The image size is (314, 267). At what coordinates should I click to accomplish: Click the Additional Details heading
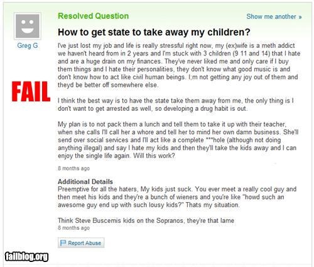85,181
